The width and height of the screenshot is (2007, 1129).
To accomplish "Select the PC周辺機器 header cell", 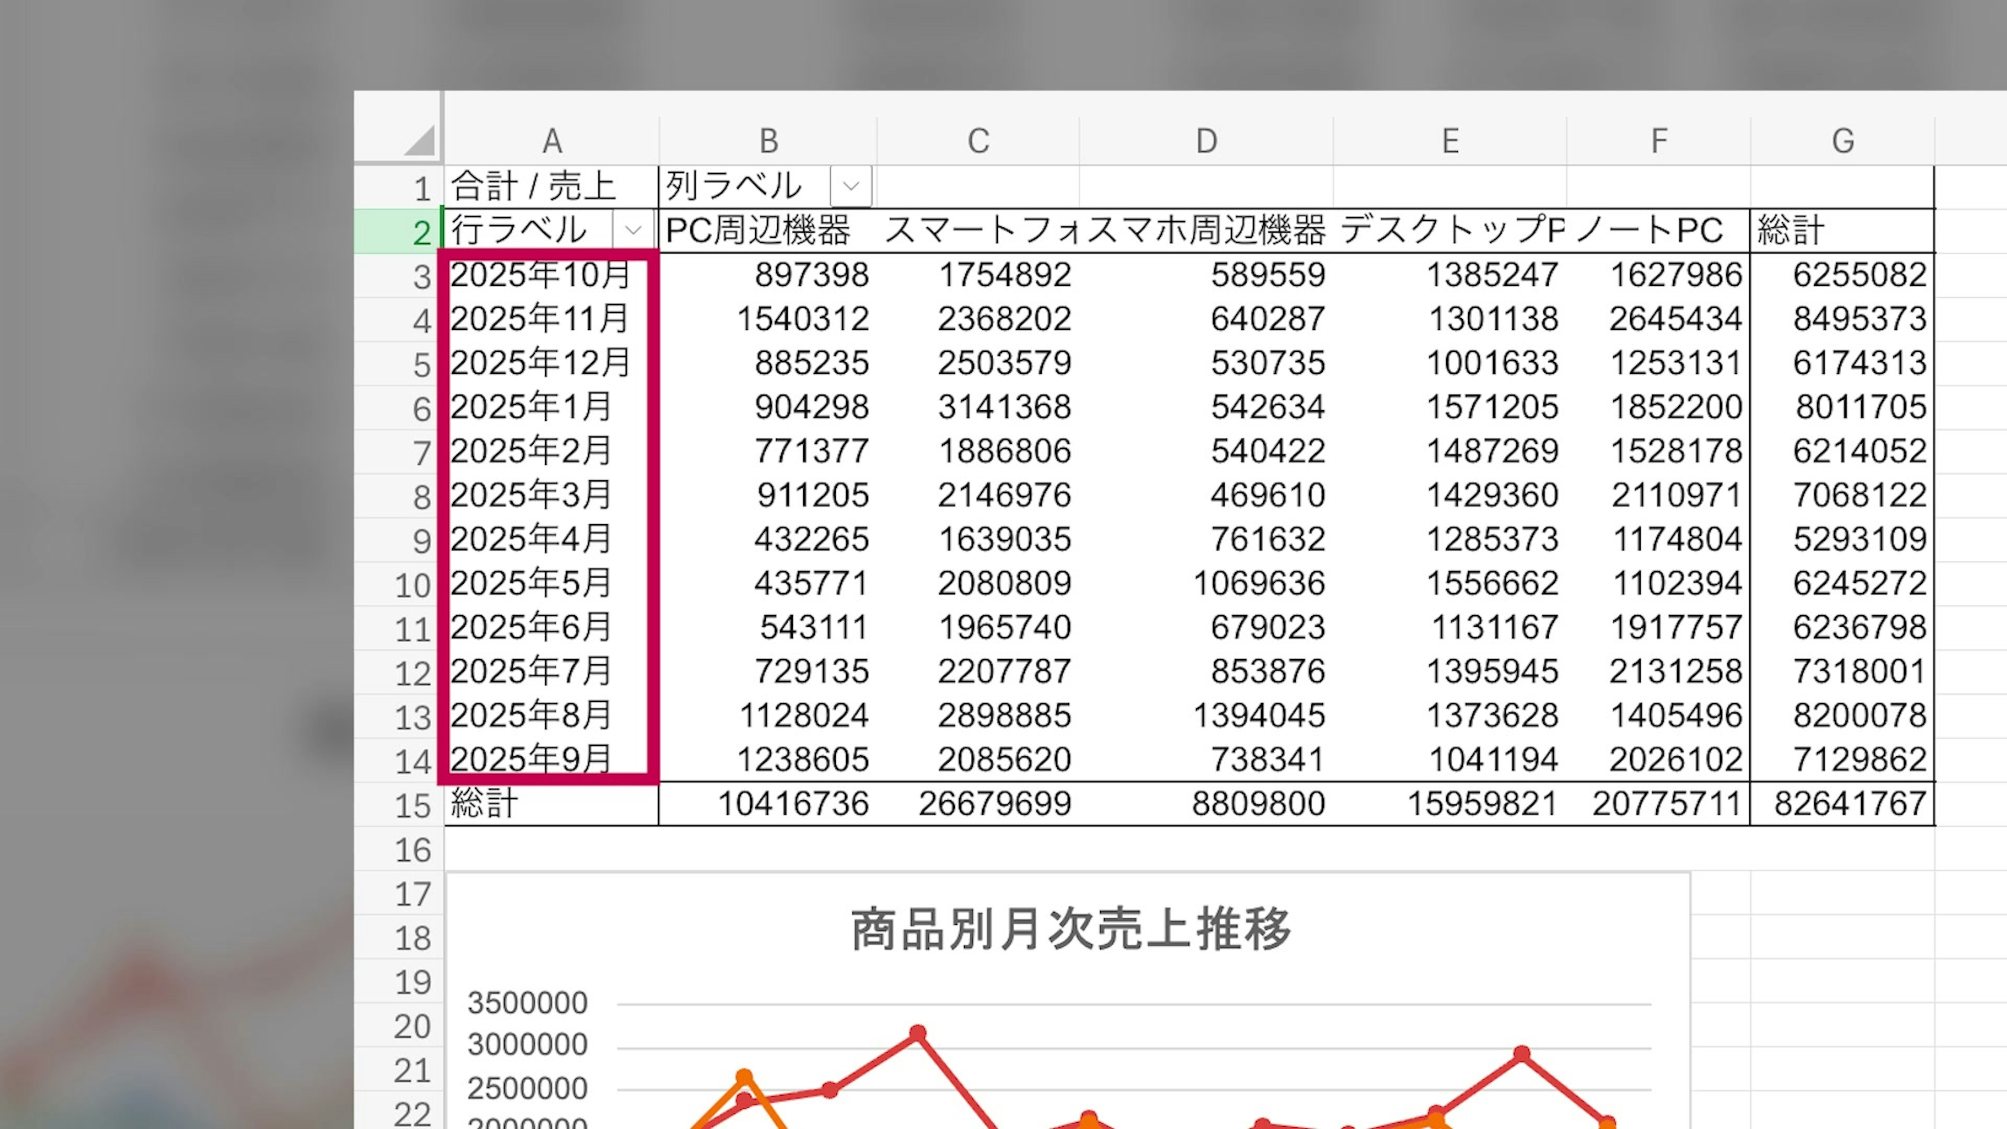I will [x=757, y=231].
